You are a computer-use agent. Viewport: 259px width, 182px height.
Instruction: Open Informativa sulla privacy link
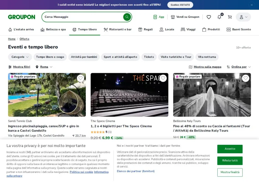(101, 172)
